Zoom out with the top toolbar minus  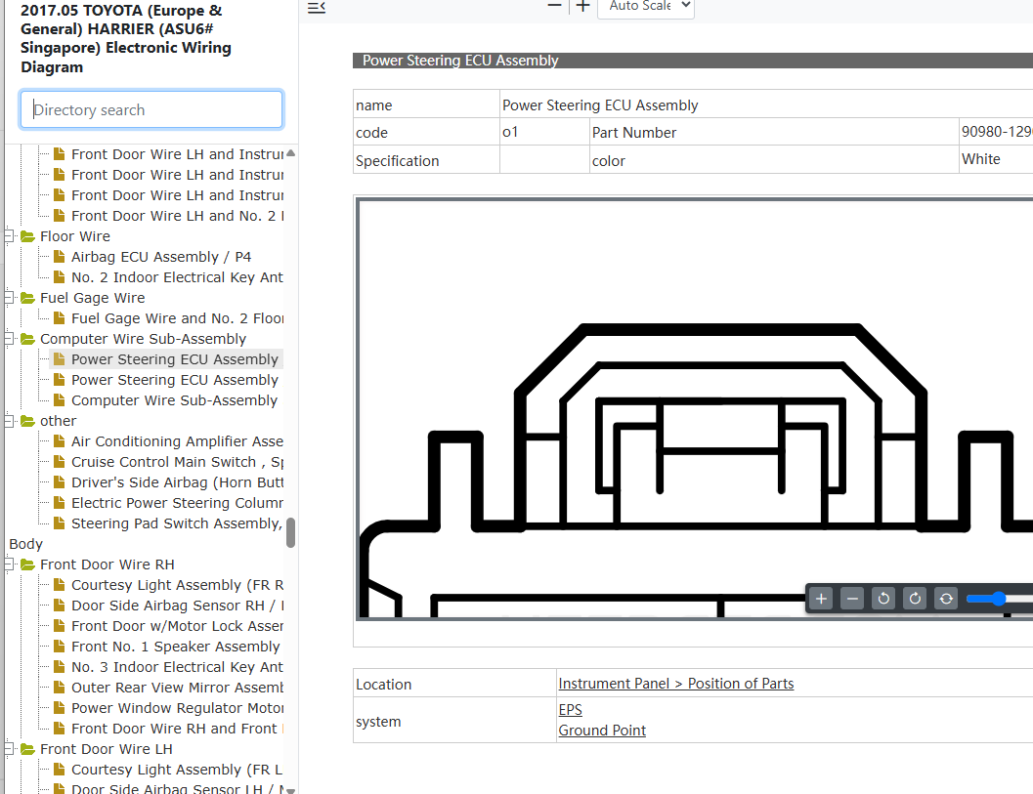point(555,6)
